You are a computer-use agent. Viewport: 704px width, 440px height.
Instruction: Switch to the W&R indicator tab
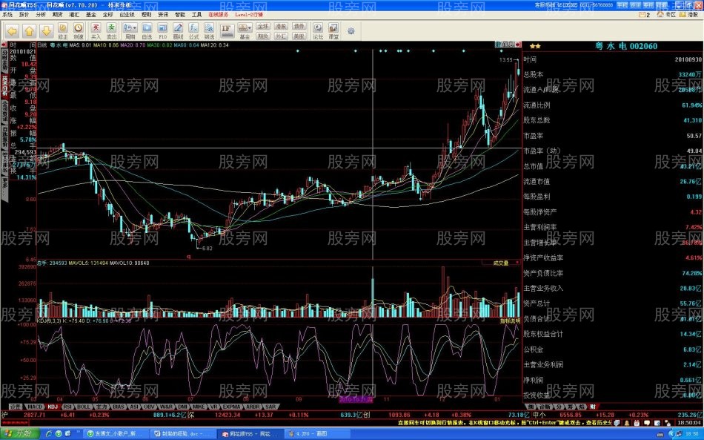click(166, 407)
